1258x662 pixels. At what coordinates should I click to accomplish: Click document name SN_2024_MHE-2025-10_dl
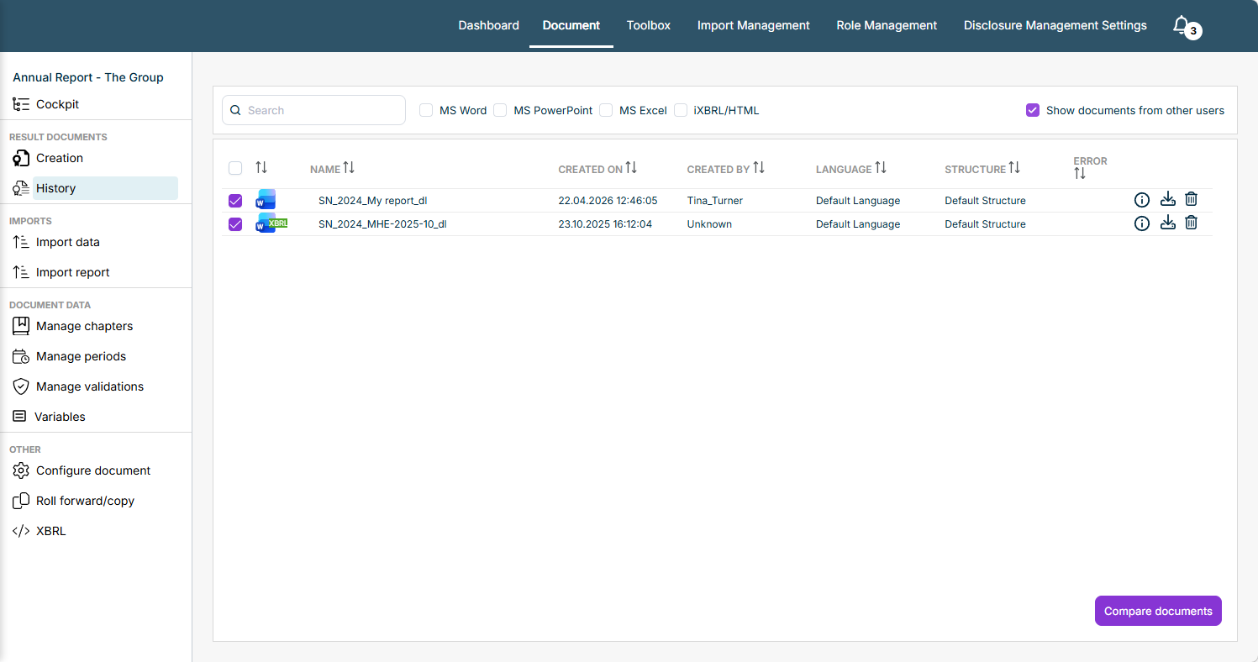coord(382,224)
